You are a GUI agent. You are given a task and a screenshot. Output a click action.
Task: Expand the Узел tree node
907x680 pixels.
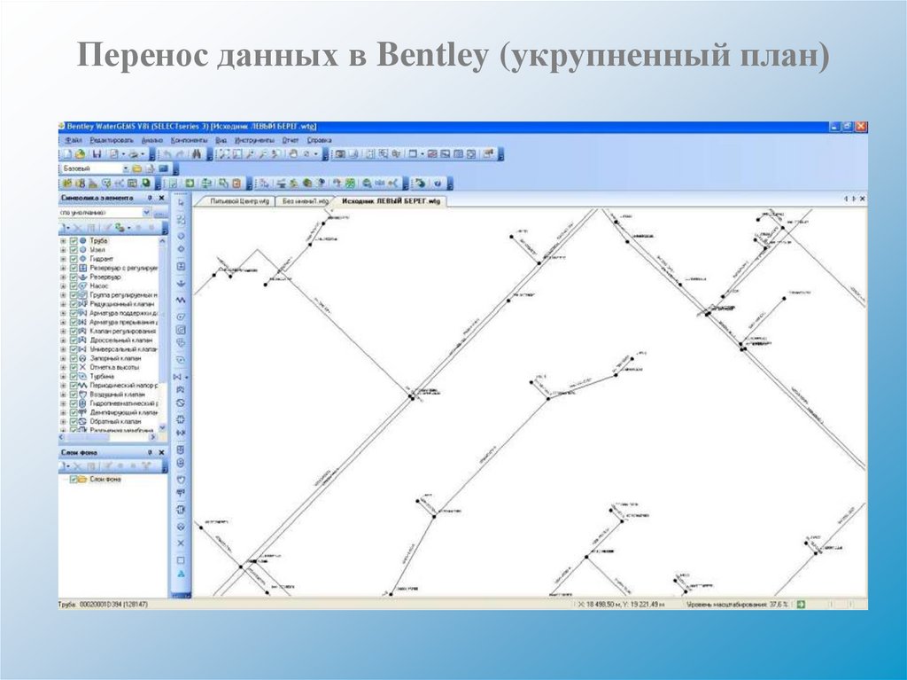point(64,250)
